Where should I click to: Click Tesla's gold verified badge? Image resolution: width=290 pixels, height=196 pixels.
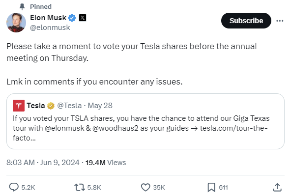point(51,106)
